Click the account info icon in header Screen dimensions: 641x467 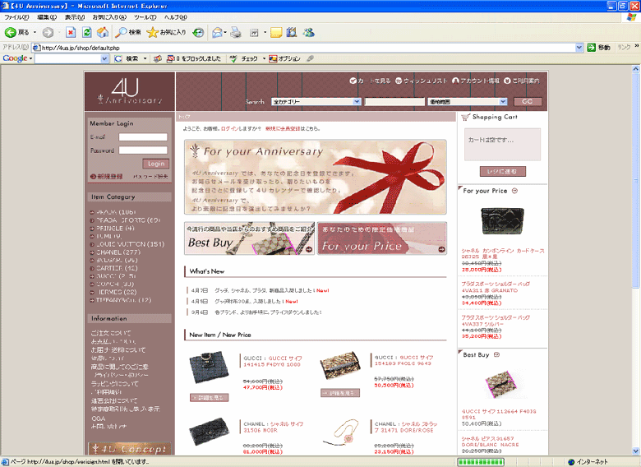(x=455, y=81)
